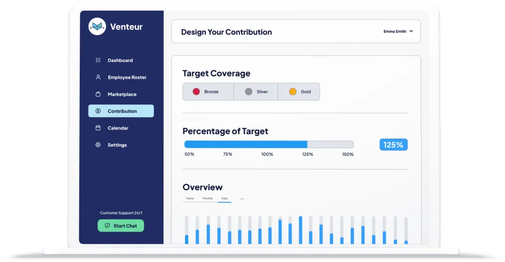This screenshot has width=505, height=262.
Task: Expand the Overview more options ellipsis
Action: click(242, 199)
